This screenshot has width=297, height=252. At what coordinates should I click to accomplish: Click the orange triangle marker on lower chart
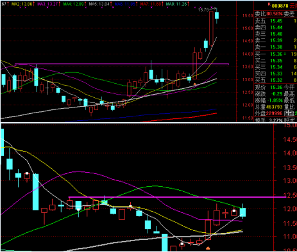[208, 248]
